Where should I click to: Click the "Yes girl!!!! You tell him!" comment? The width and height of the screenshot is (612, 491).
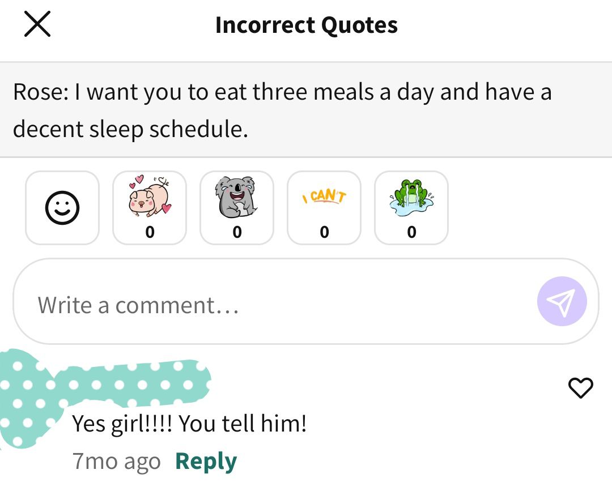tap(189, 424)
